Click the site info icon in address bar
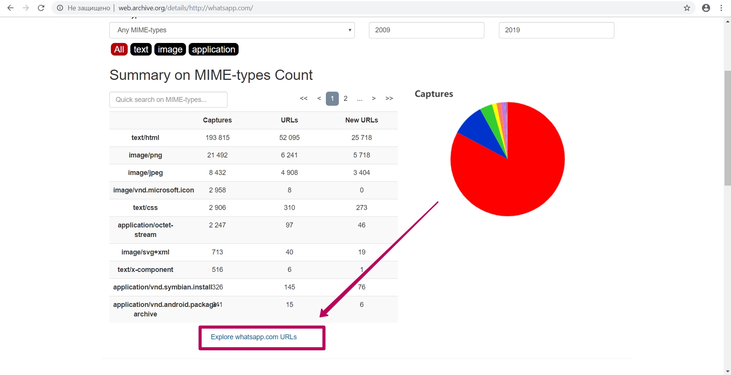The width and height of the screenshot is (731, 375). click(60, 8)
